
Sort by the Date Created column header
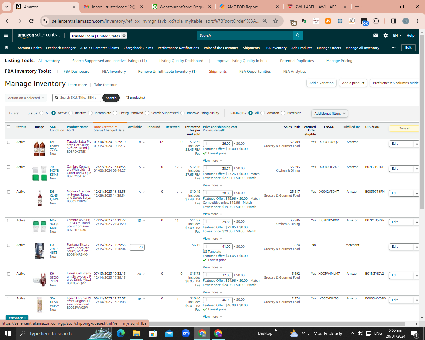[x=105, y=127]
